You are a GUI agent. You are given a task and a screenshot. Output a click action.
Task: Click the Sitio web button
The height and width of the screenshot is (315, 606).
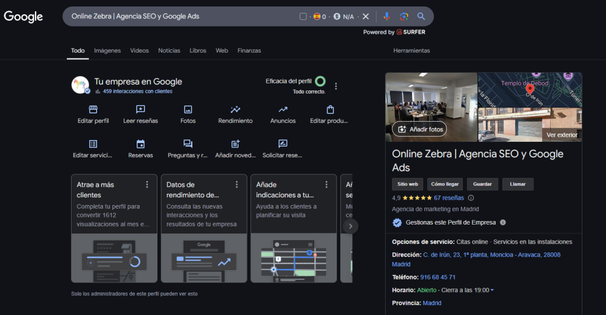[408, 184]
